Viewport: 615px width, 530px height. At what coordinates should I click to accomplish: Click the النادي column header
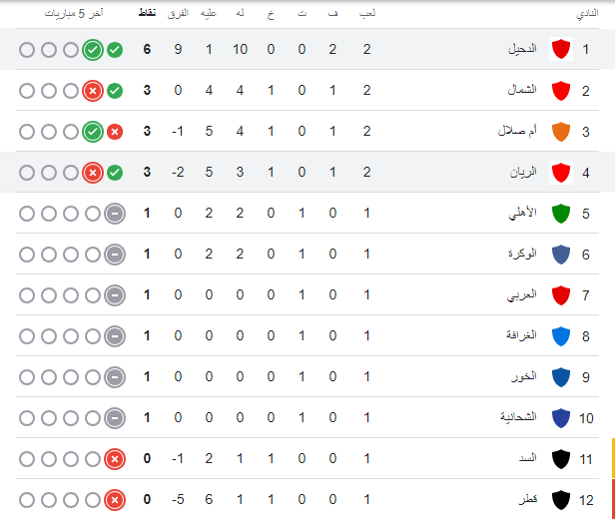586,14
